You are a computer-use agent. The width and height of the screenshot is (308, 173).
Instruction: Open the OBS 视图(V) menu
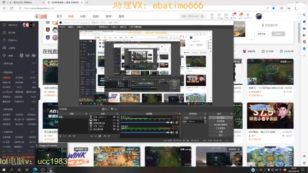(x=80, y=27)
